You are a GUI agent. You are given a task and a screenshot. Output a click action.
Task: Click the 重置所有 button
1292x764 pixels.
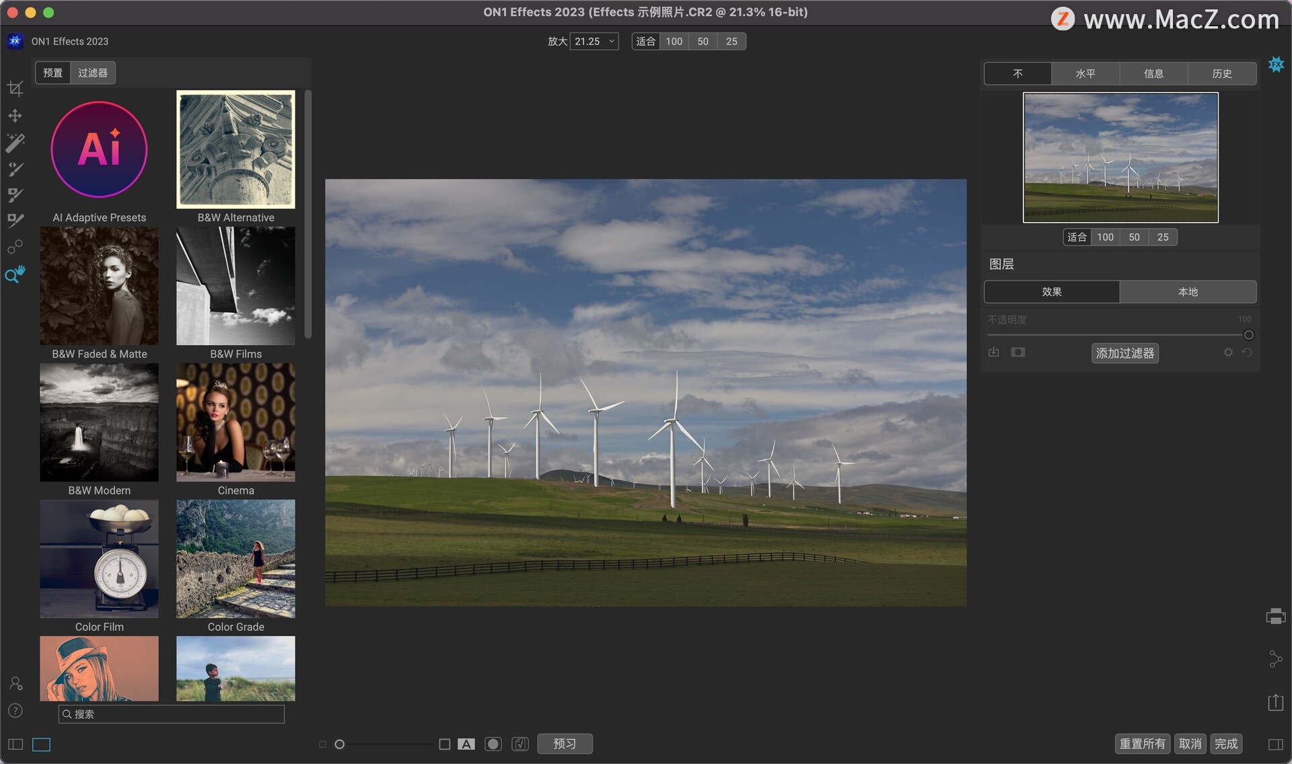[1142, 744]
